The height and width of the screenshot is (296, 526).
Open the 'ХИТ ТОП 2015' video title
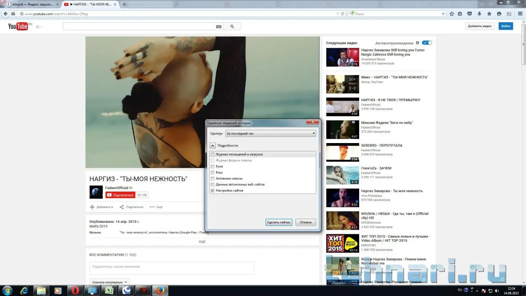tap(396, 238)
